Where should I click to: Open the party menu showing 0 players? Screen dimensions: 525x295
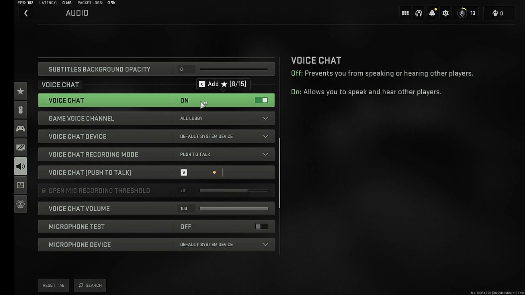click(499, 13)
